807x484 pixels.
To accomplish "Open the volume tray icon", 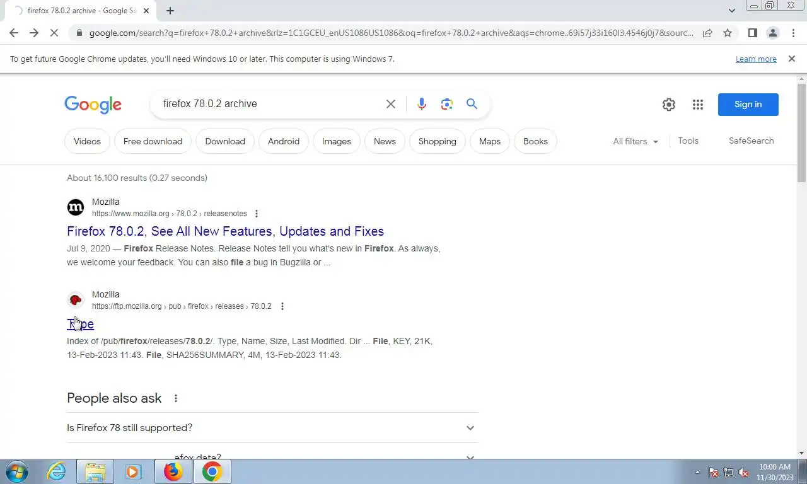I will click(x=743, y=472).
